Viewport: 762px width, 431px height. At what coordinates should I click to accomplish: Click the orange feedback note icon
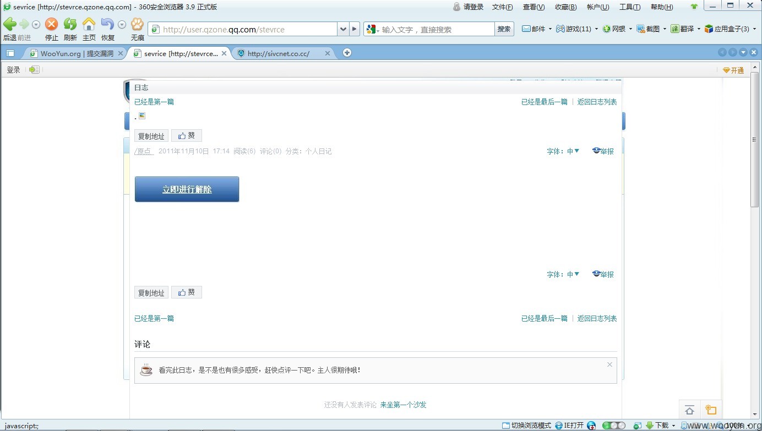point(711,410)
